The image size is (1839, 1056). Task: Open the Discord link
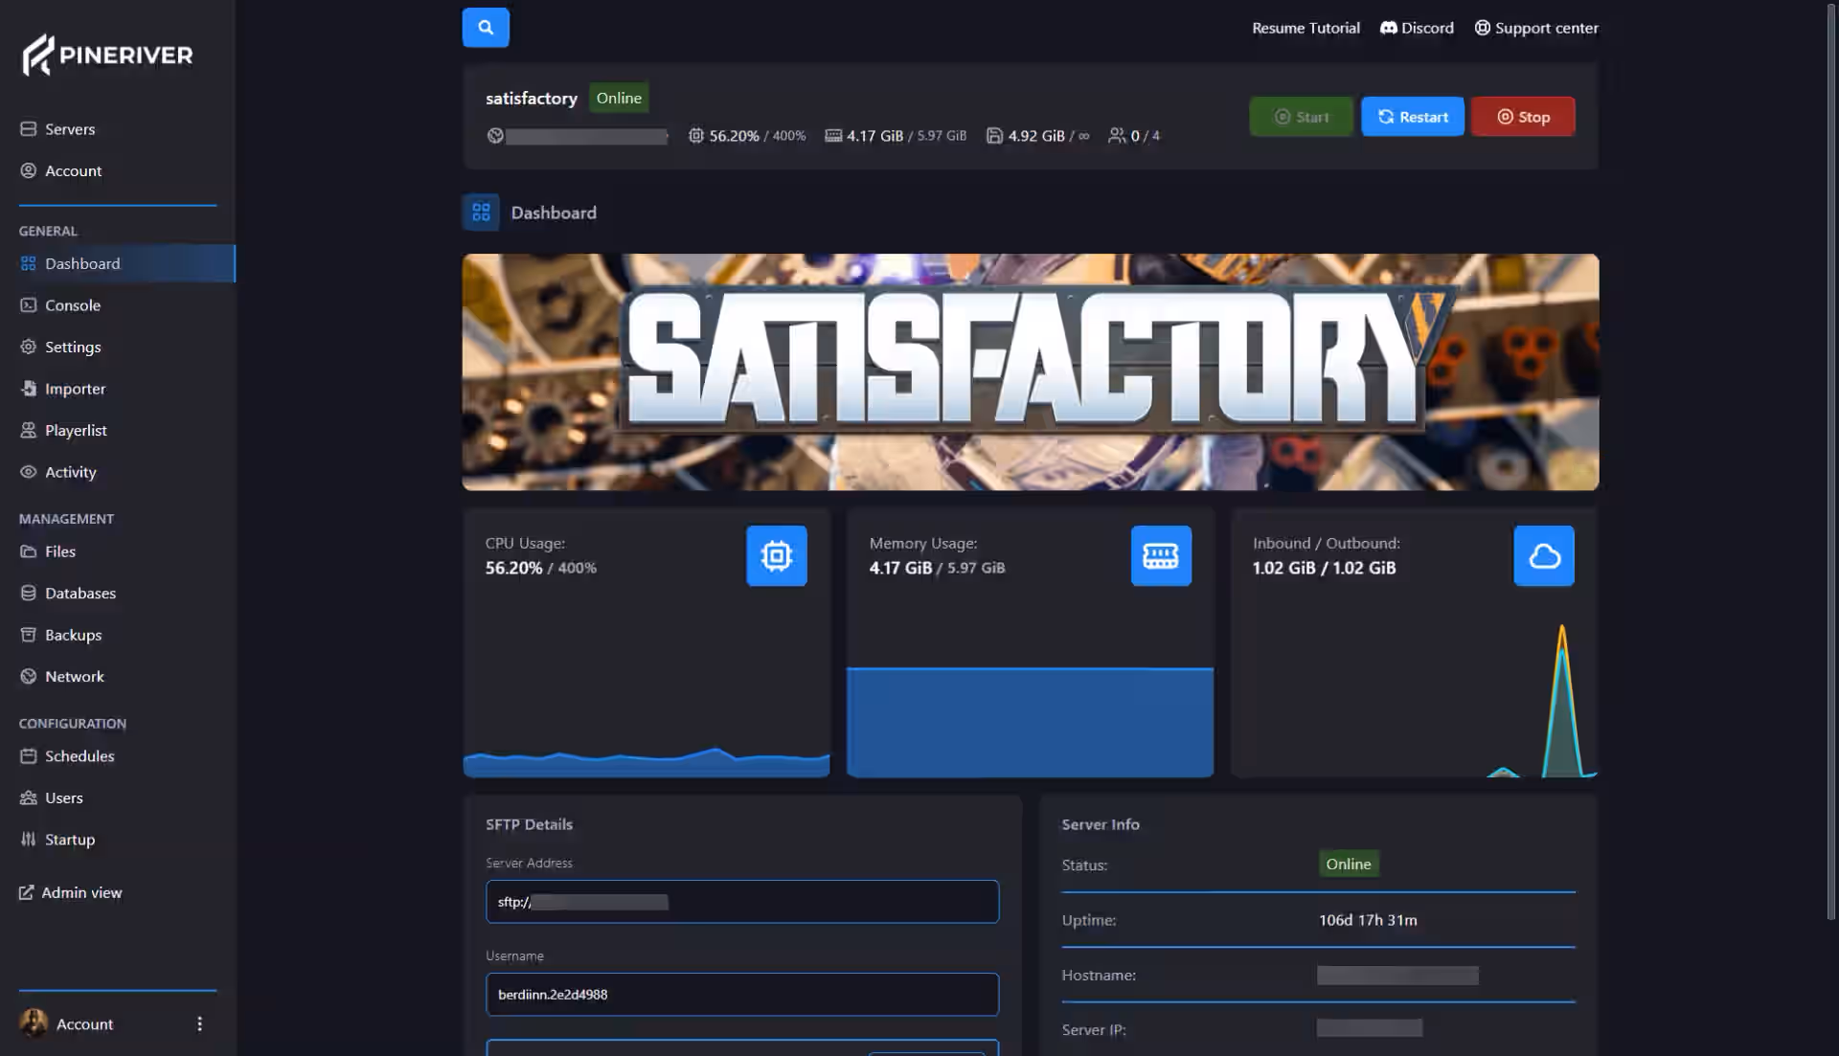(x=1417, y=28)
